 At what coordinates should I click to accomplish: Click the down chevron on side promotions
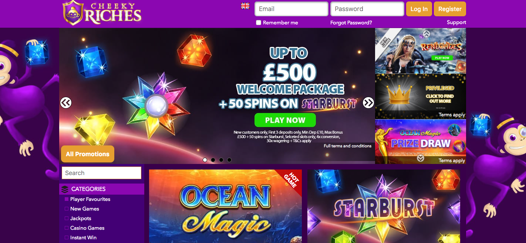coord(421,158)
